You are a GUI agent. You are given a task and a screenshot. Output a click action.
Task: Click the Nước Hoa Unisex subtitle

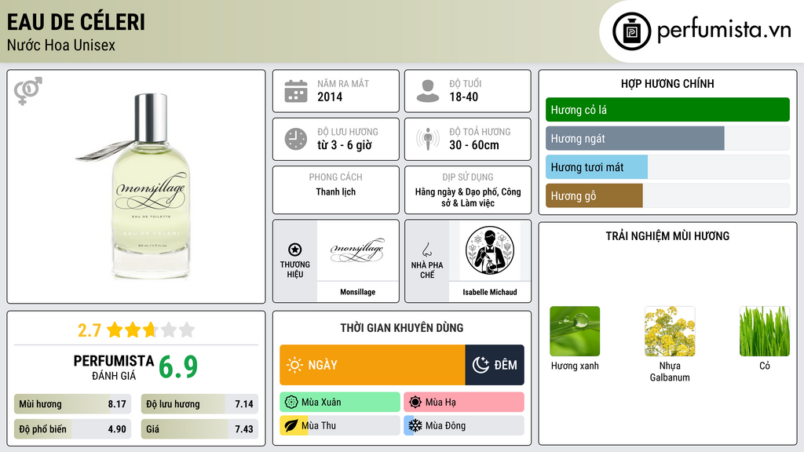[x=61, y=45]
